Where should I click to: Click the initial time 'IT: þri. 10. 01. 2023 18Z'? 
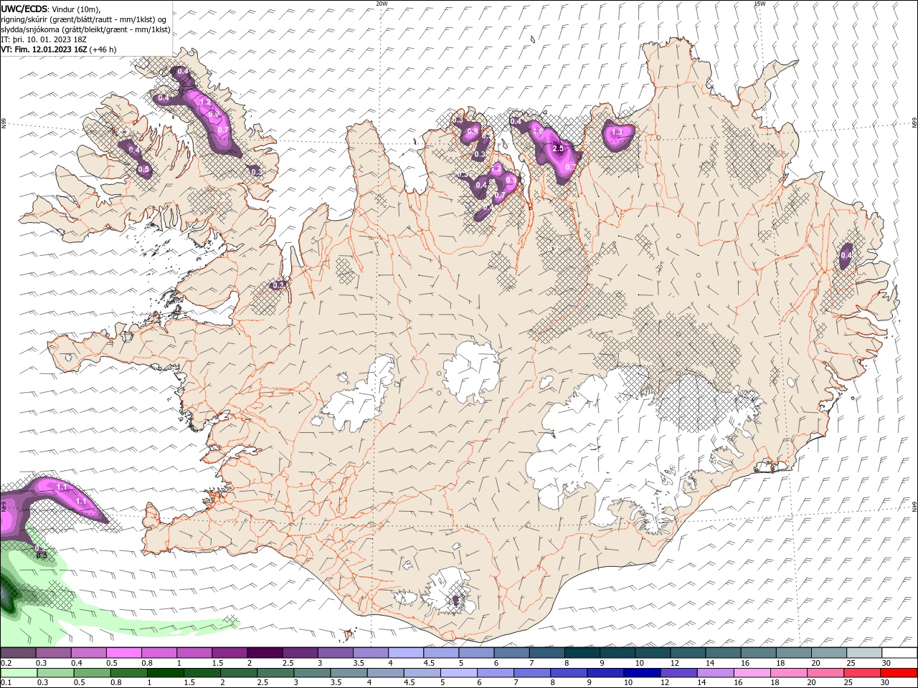44,39
